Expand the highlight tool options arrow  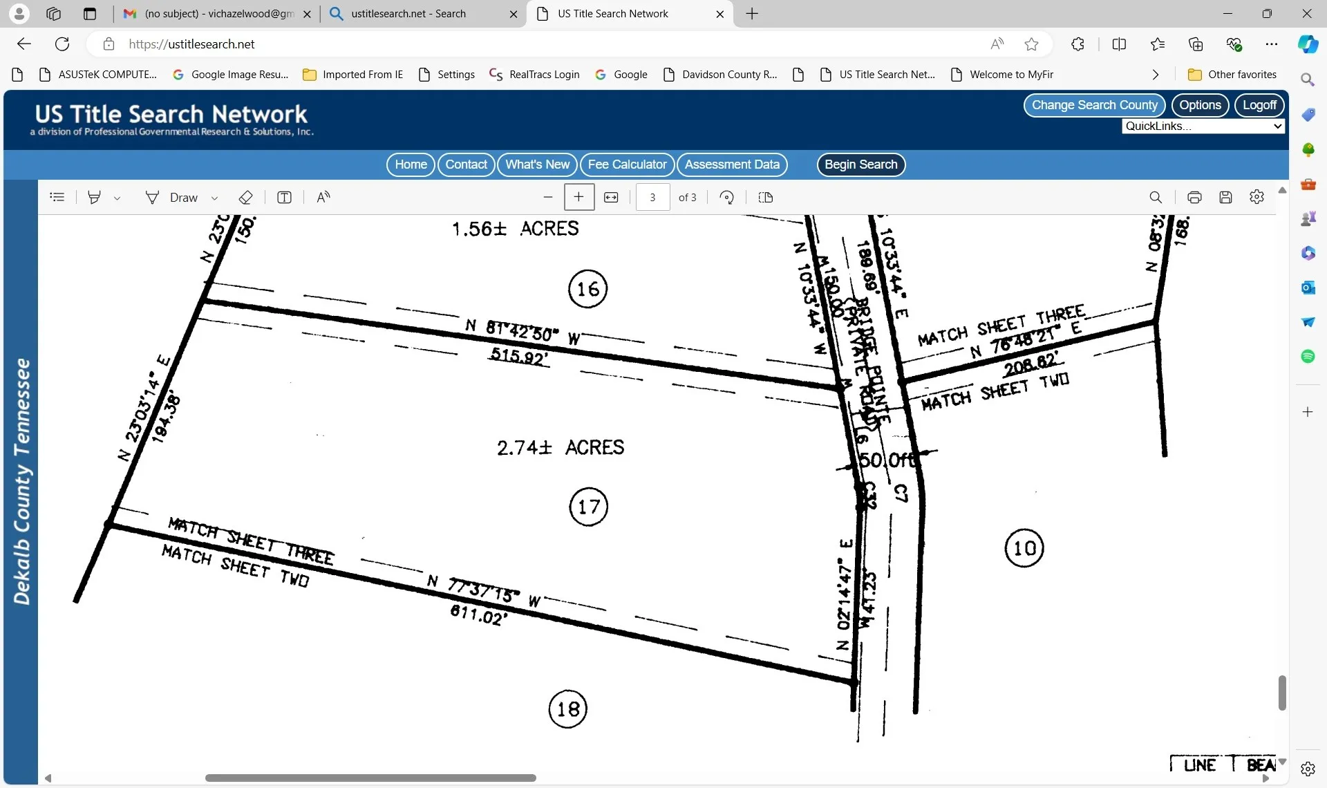pyautogui.click(x=117, y=198)
